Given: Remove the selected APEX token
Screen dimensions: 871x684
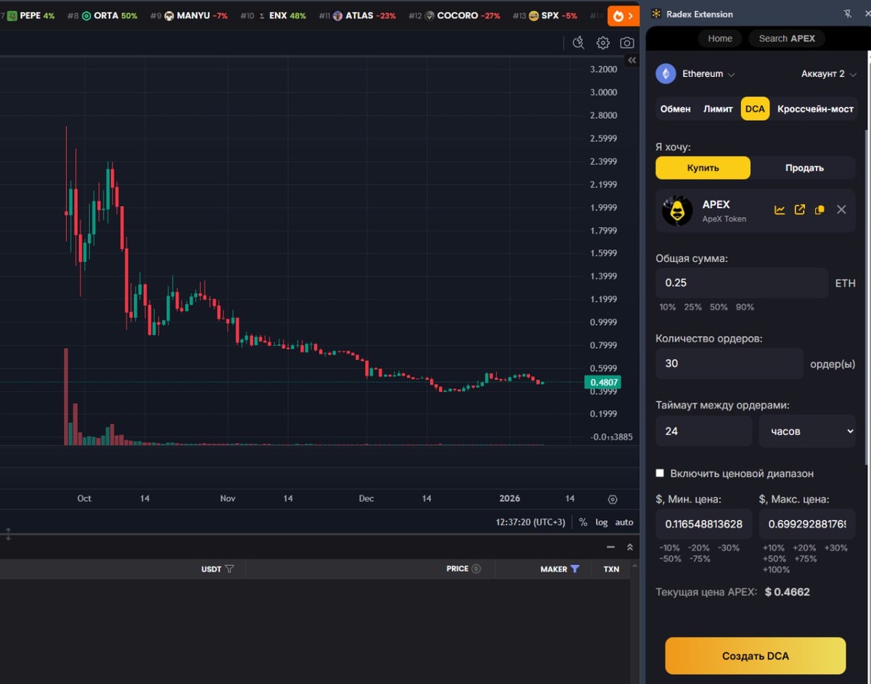Looking at the screenshot, I should [841, 210].
